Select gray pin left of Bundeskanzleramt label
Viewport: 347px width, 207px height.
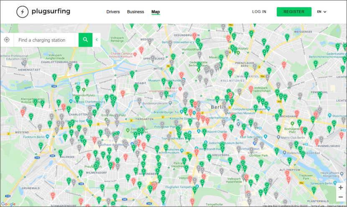tap(139, 101)
